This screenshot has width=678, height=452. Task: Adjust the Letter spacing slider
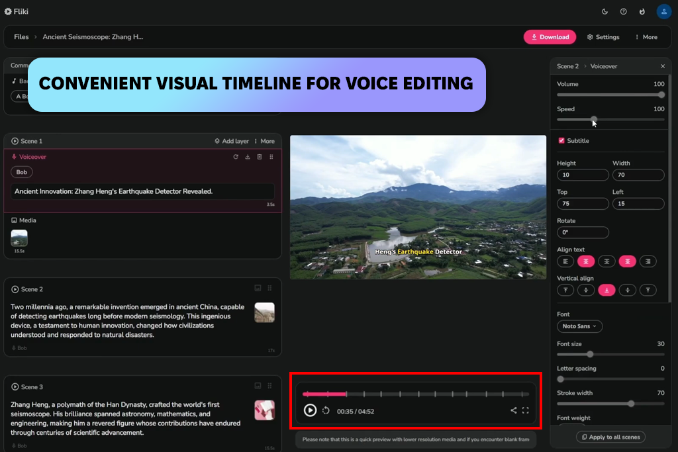point(610,379)
